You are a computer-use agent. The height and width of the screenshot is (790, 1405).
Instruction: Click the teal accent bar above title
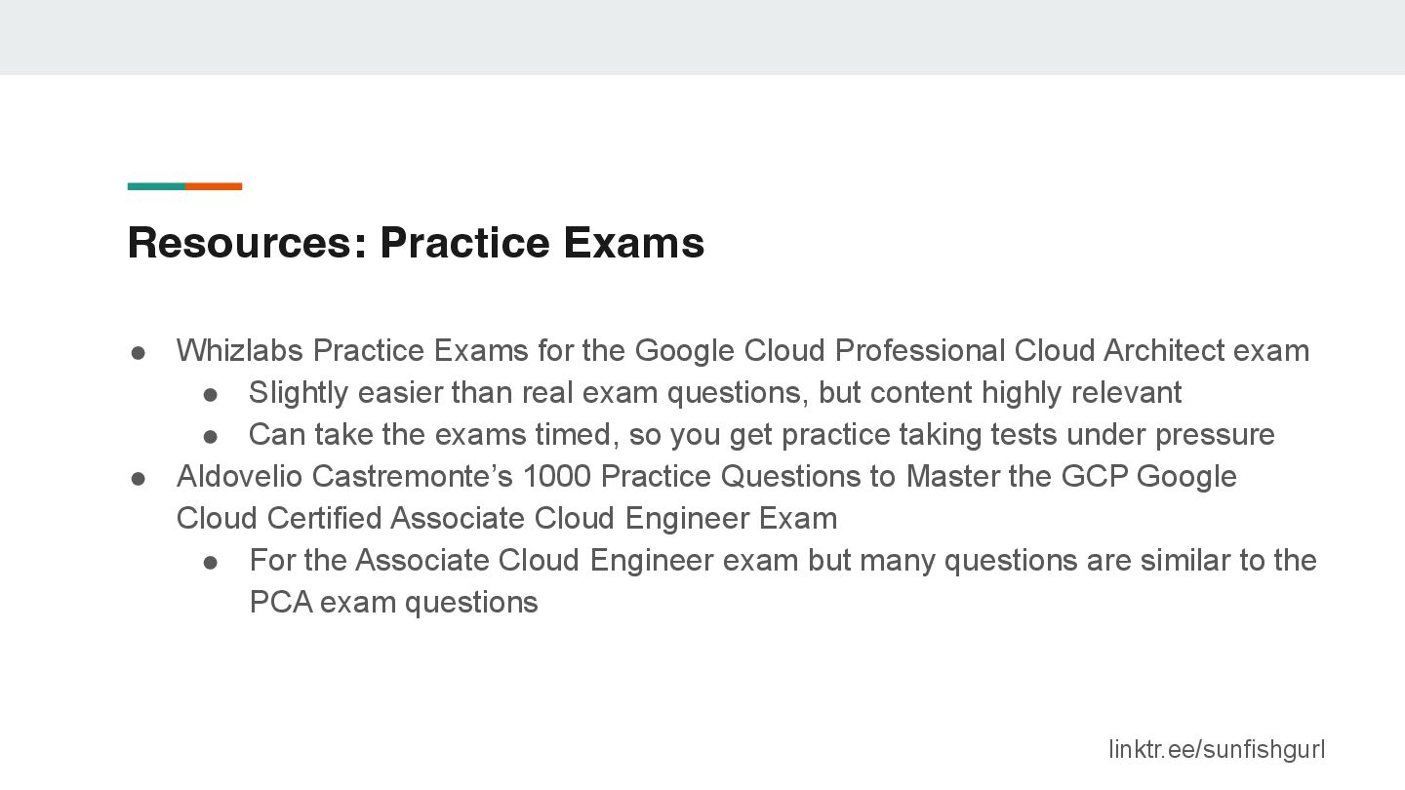click(156, 186)
